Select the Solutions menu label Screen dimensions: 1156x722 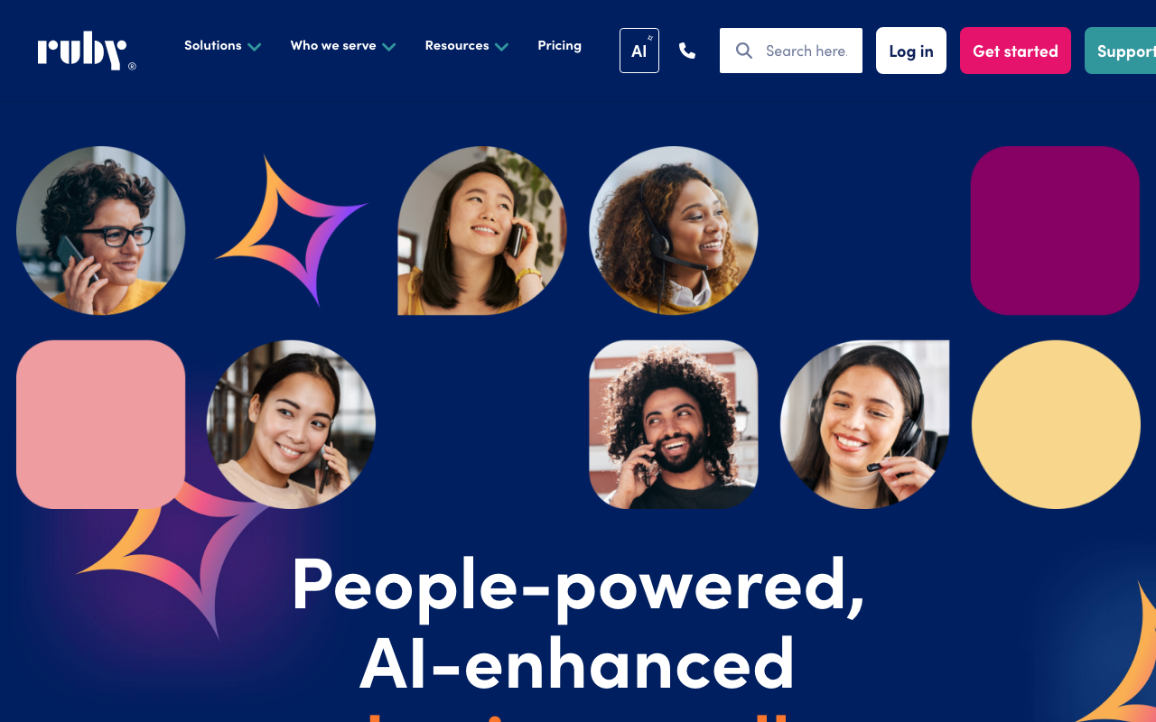(213, 45)
